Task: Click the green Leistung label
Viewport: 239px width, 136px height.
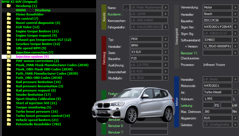Action: (187, 106)
